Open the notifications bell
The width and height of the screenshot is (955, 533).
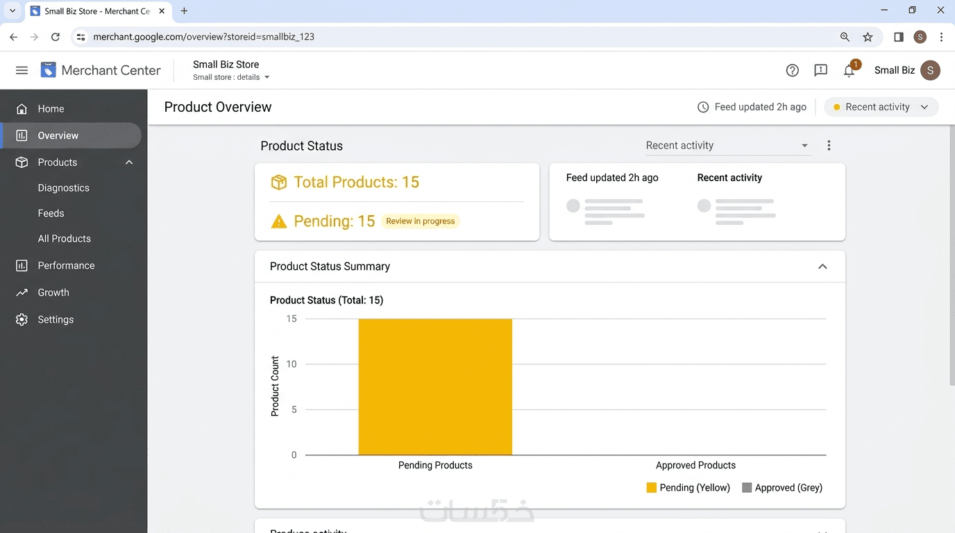(x=849, y=70)
